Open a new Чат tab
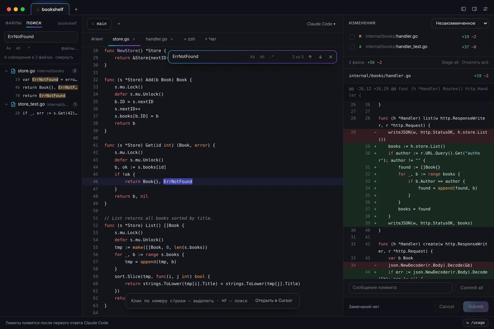Viewport: 494px width, 329px height. click(210, 39)
